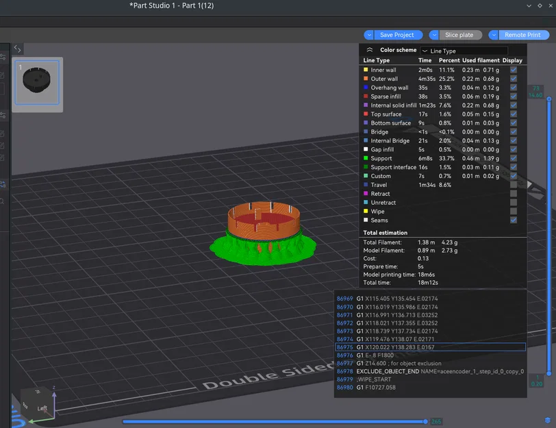Select G-code line 86969
The image size is (556, 428).
pos(430,299)
